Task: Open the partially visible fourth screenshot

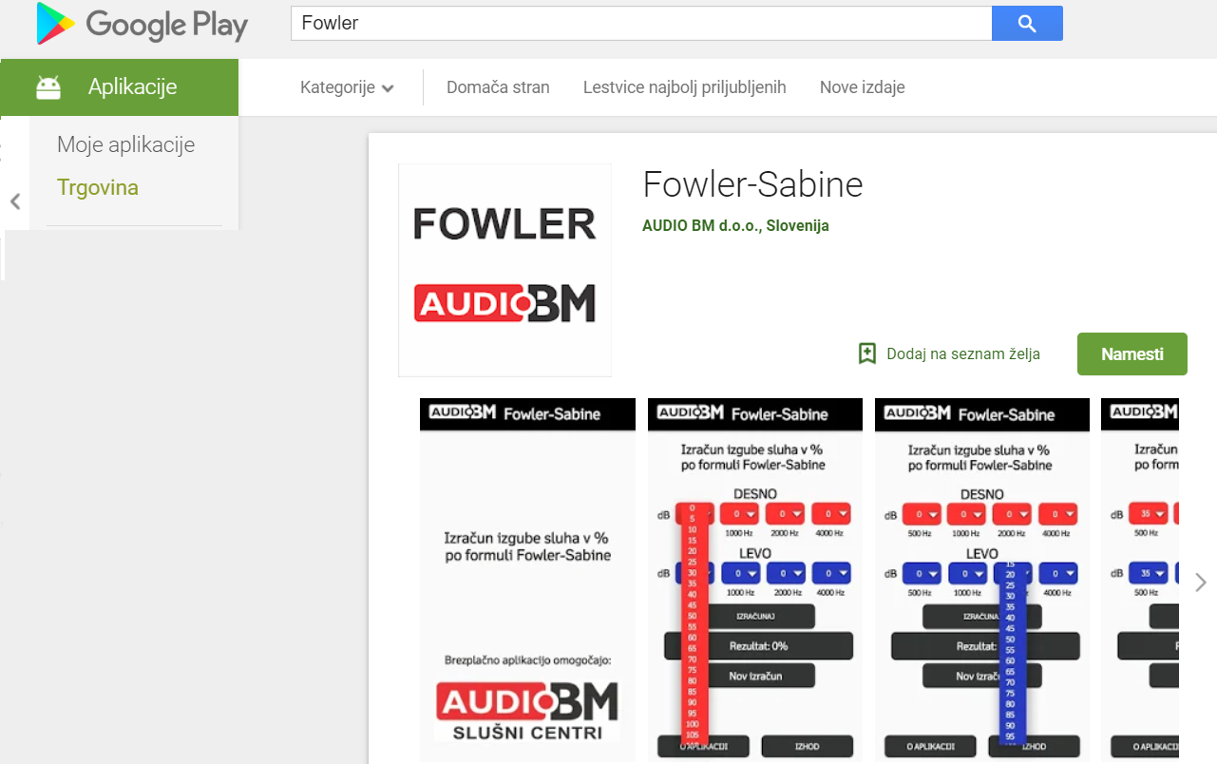Action: 1140,580
